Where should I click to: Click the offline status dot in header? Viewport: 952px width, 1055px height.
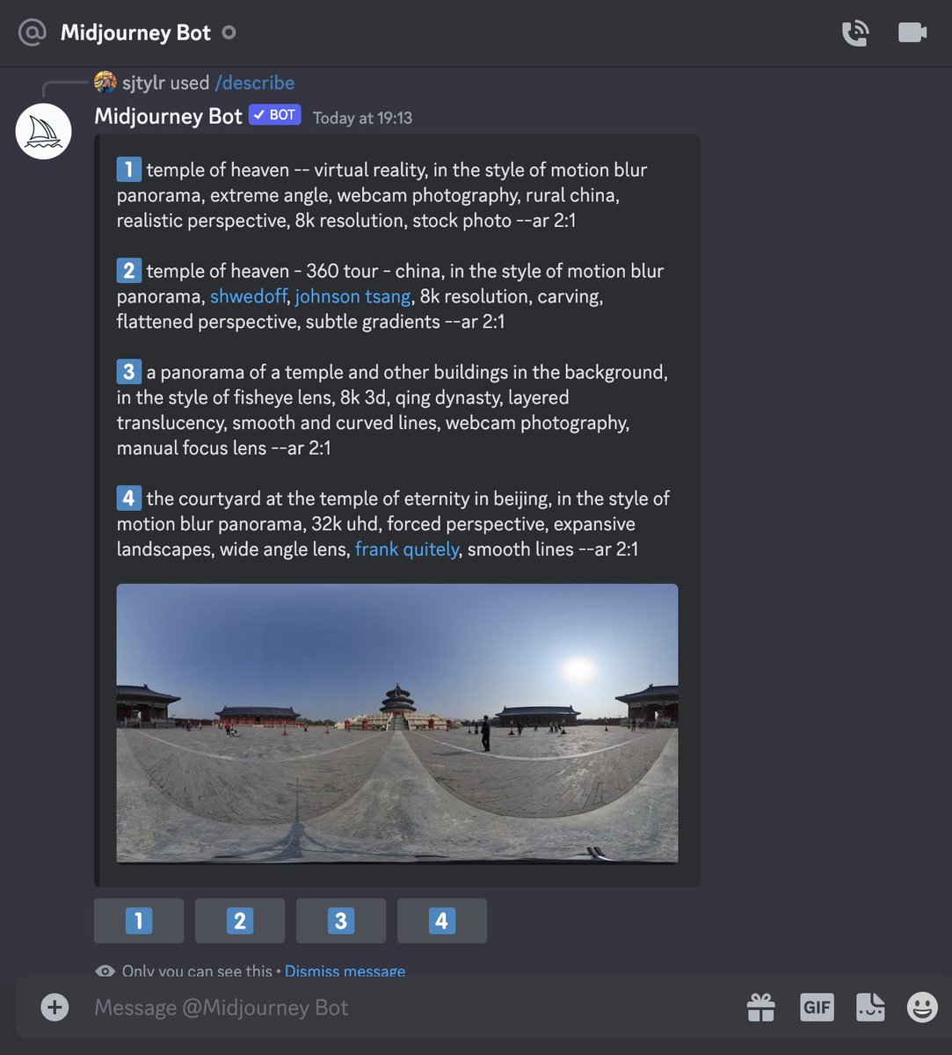[x=229, y=33]
